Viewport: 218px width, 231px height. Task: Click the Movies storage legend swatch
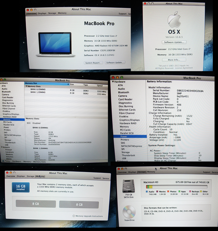(157, 191)
